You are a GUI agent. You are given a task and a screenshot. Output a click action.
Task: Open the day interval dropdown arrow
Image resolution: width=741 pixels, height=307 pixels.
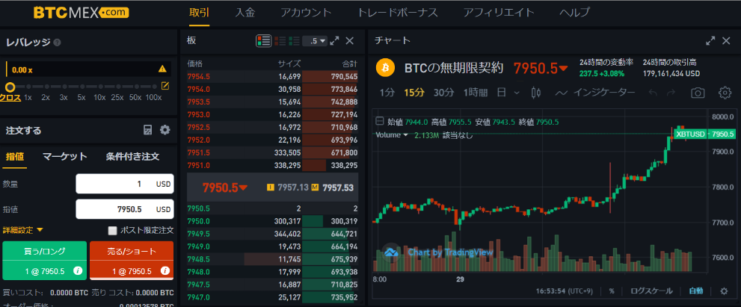(517, 93)
